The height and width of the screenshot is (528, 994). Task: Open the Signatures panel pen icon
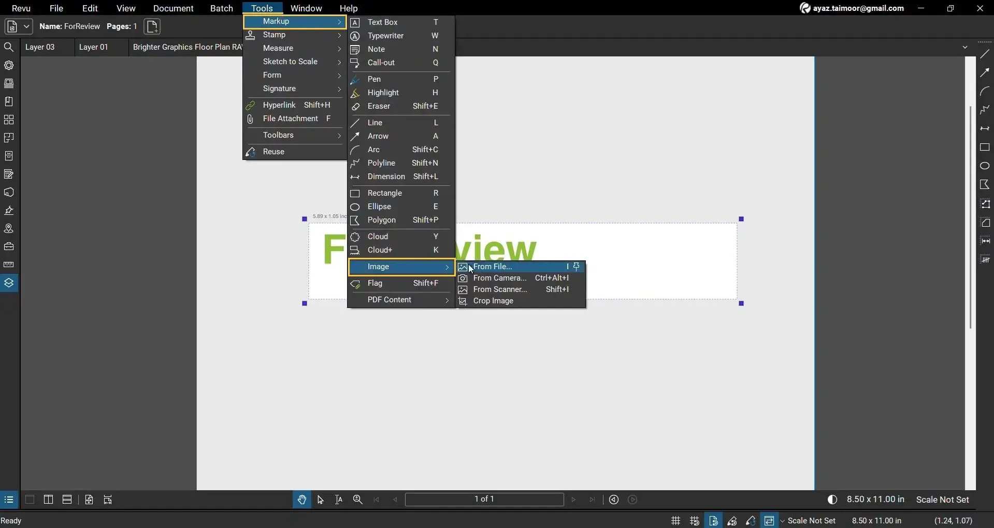coord(9,210)
